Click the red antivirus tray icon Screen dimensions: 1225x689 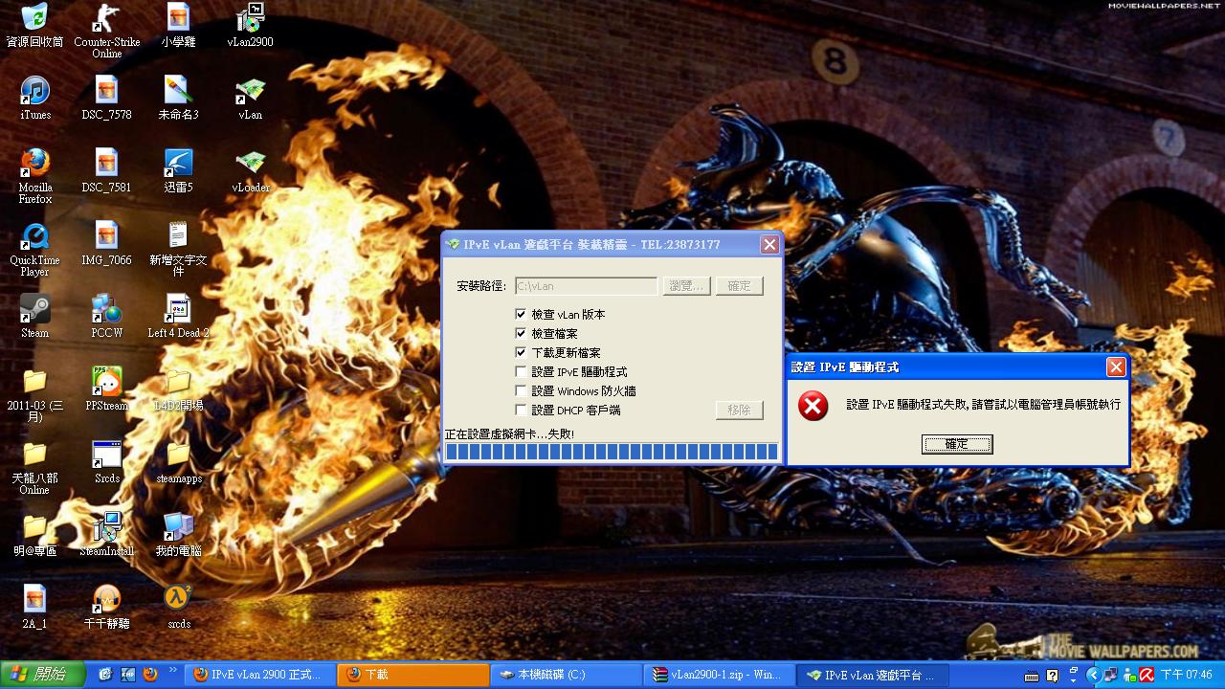(1146, 676)
